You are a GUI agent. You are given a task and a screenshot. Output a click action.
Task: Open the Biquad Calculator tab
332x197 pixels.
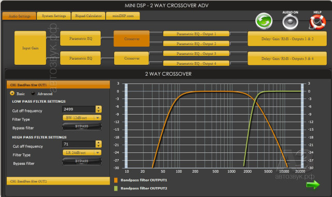click(88, 16)
